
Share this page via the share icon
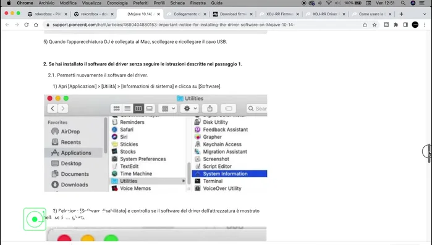point(365,25)
